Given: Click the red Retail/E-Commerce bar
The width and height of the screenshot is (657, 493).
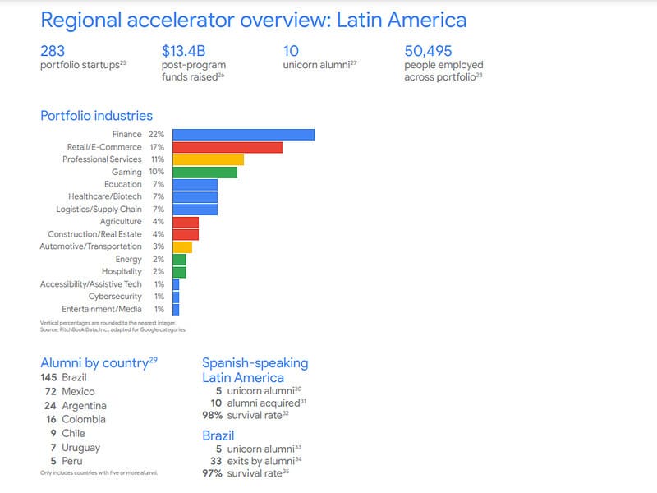Looking at the screenshot, I should pos(227,147).
